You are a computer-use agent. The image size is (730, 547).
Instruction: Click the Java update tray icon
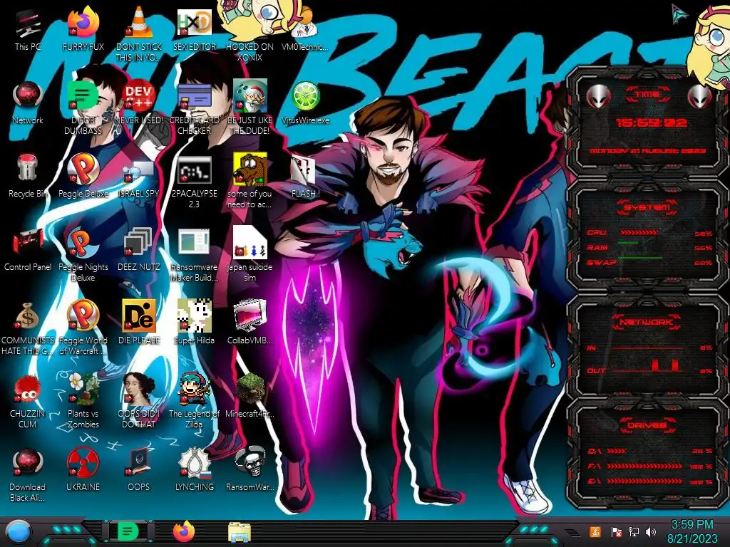click(x=595, y=531)
